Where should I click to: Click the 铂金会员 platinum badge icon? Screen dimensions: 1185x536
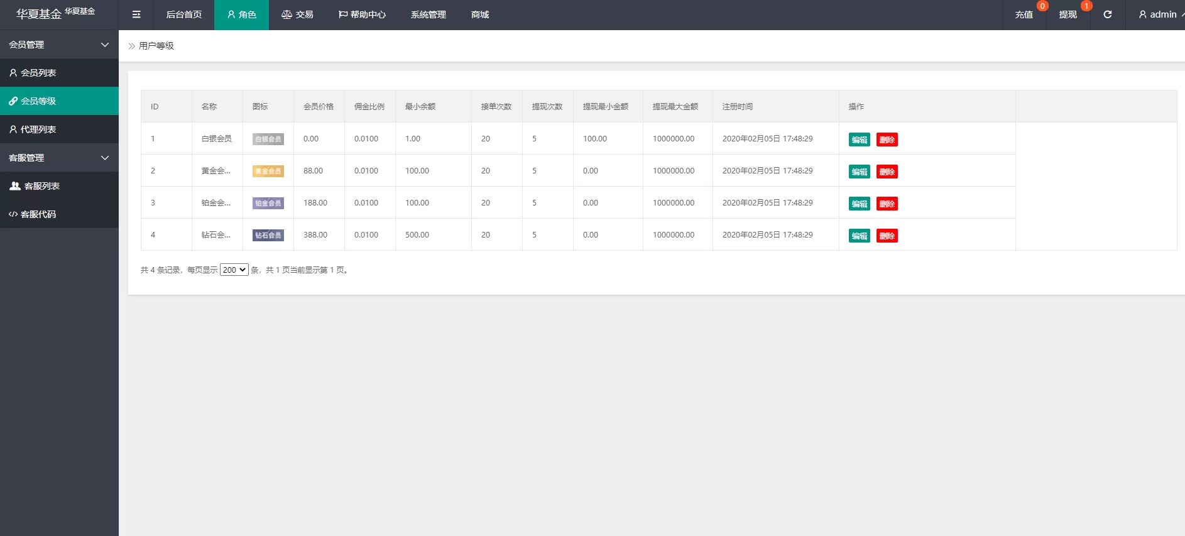(268, 204)
